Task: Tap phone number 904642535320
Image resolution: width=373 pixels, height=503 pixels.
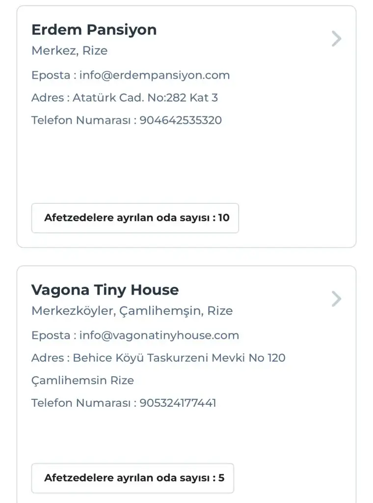Action: click(x=181, y=120)
